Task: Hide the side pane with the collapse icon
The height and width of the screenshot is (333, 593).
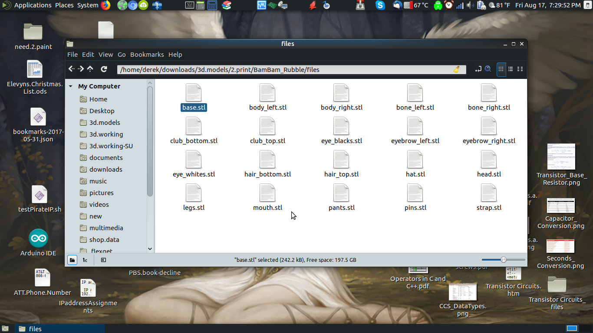Action: coord(103,260)
